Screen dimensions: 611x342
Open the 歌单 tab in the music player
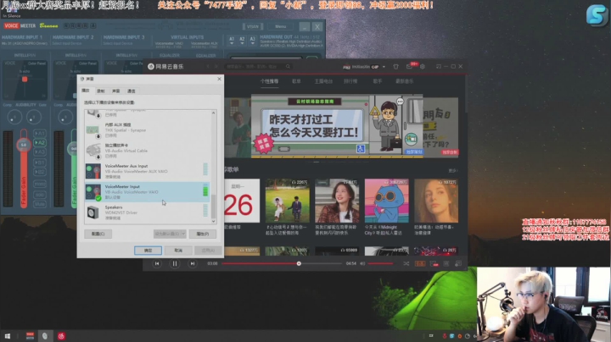(296, 81)
